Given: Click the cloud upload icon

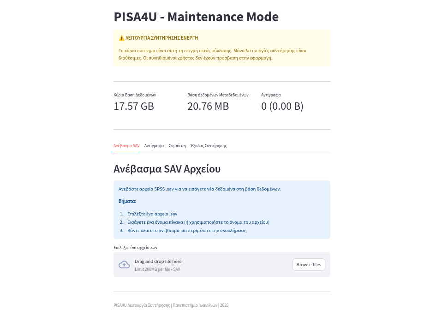Looking at the screenshot, I should point(124,265).
